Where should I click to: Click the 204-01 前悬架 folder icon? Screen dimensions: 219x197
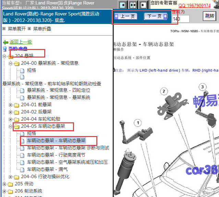coord(16,105)
